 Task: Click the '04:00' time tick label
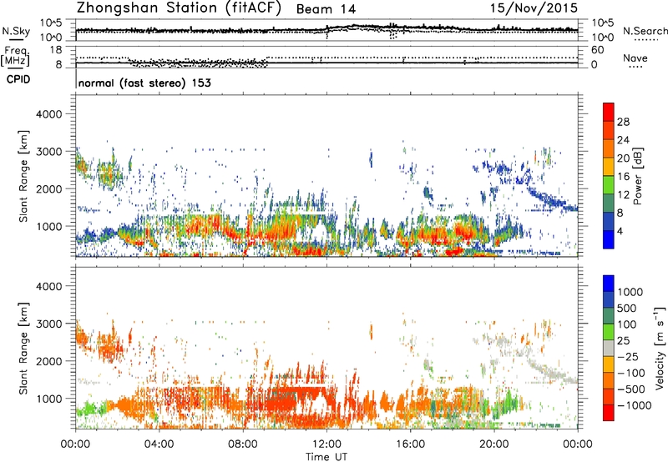coord(159,444)
